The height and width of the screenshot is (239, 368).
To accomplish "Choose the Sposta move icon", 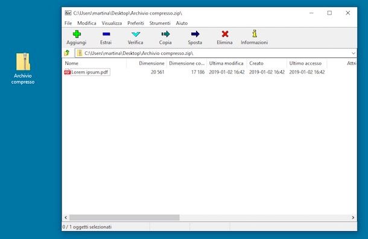I will click(x=195, y=34).
